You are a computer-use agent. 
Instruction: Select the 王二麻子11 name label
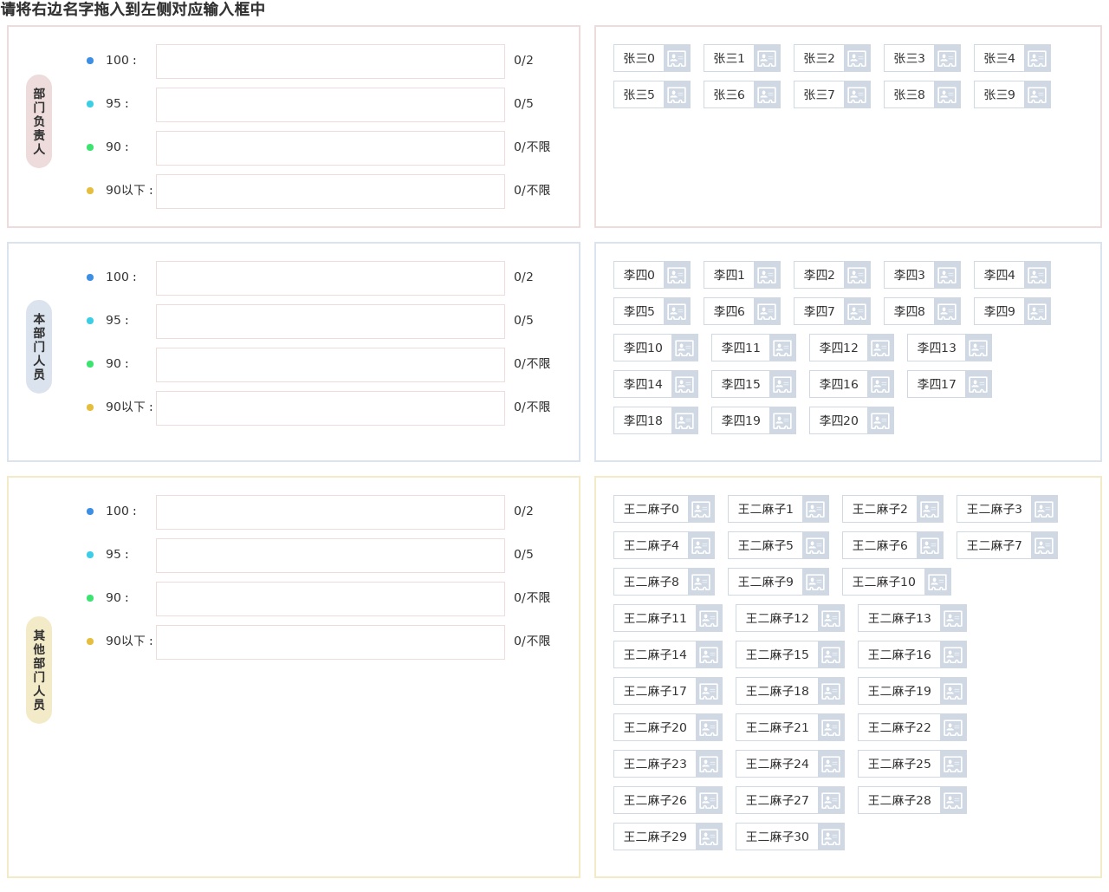coord(655,619)
